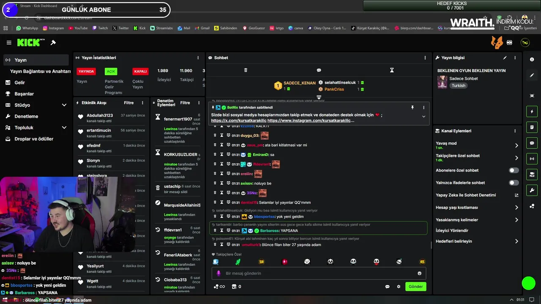
Task: Click the document icon in the right sidebar
Action: (x=532, y=127)
